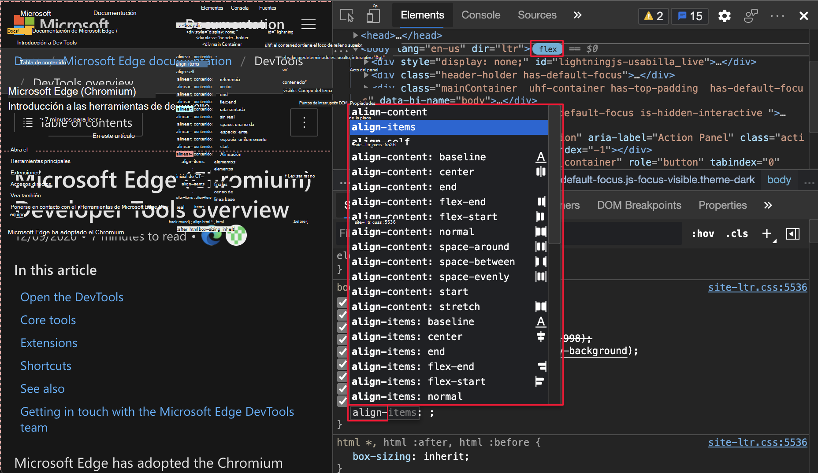Open DevTools settings gear

(724, 15)
